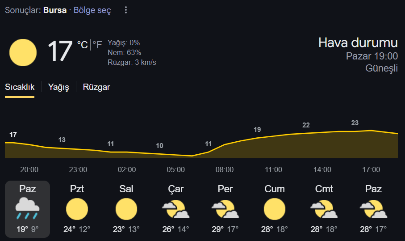This screenshot has width=405, height=241.
Task: Switch to the Rüzgar tab
Action: 96,87
